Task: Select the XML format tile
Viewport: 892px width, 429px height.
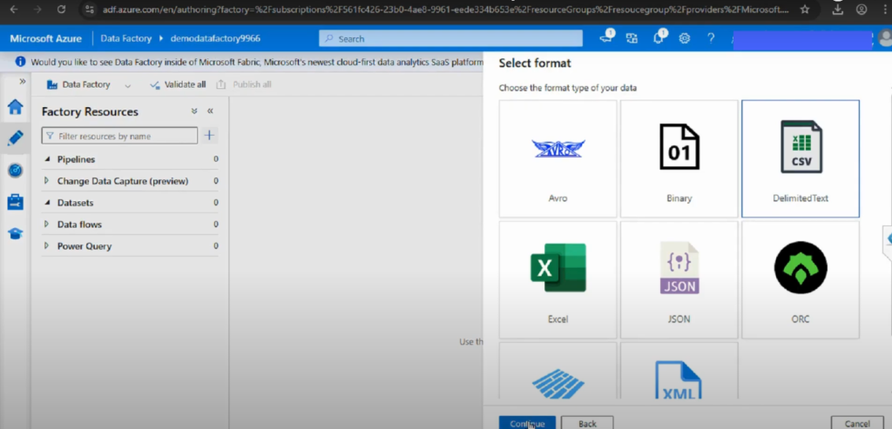Action: coord(679,371)
